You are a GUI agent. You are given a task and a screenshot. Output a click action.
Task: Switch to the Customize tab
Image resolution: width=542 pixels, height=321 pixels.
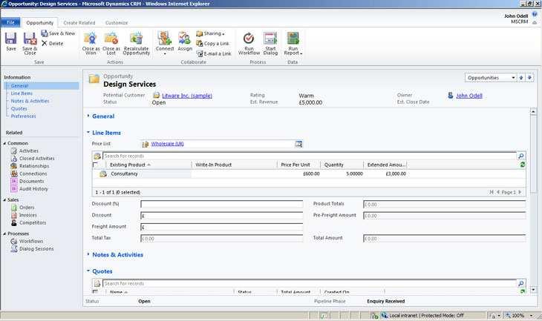pyautogui.click(x=117, y=23)
